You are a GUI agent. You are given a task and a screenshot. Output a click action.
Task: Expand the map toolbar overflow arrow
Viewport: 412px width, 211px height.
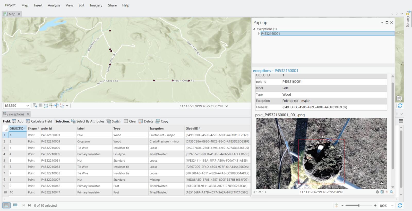click(x=67, y=106)
